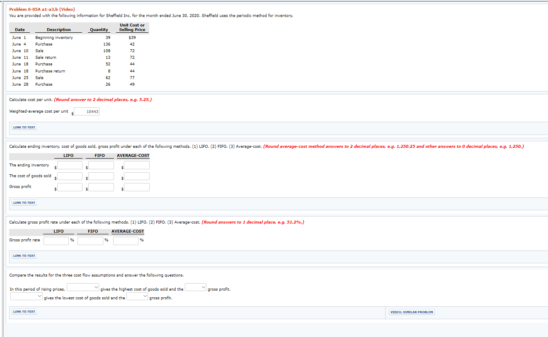Click LINK TO TEXT below the ending inventory table
The image size is (548, 337).
coord(24,202)
